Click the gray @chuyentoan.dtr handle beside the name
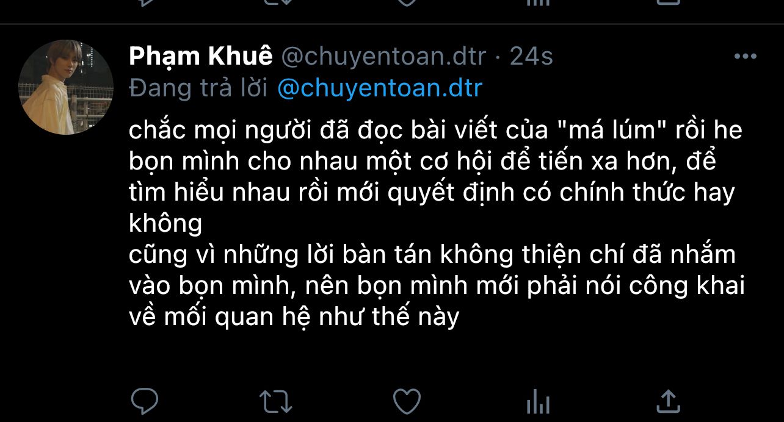 click(383, 57)
